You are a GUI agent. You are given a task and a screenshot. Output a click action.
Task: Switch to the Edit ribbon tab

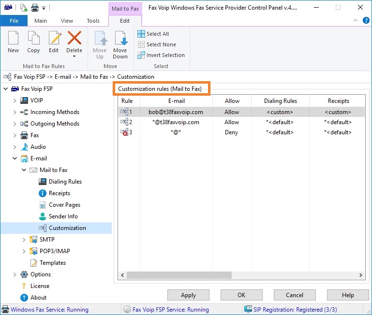click(125, 21)
